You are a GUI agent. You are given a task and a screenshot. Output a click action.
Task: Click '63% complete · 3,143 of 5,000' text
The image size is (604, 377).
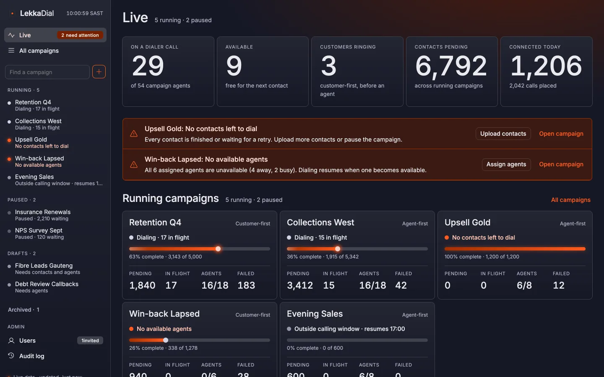[166, 257]
